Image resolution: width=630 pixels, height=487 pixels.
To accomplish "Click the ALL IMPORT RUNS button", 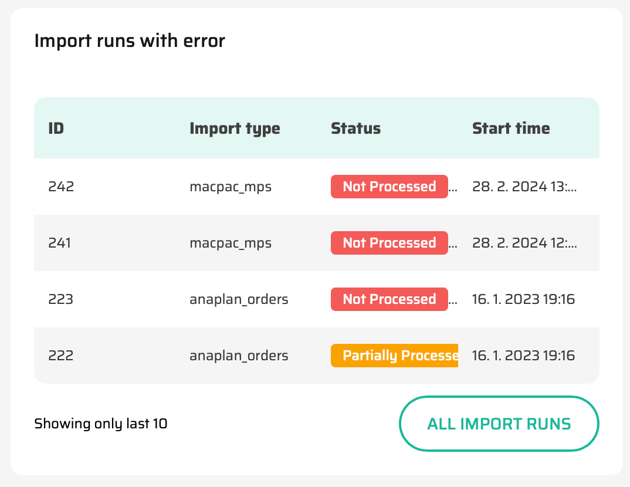I will pos(499,424).
